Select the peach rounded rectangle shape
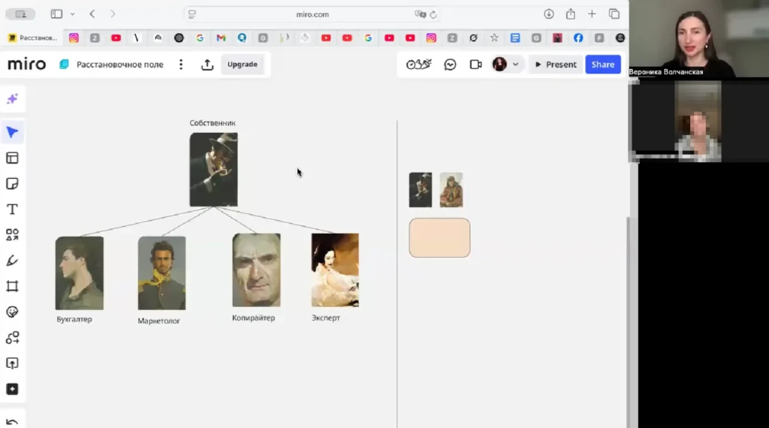Image resolution: width=769 pixels, height=428 pixels. click(439, 238)
